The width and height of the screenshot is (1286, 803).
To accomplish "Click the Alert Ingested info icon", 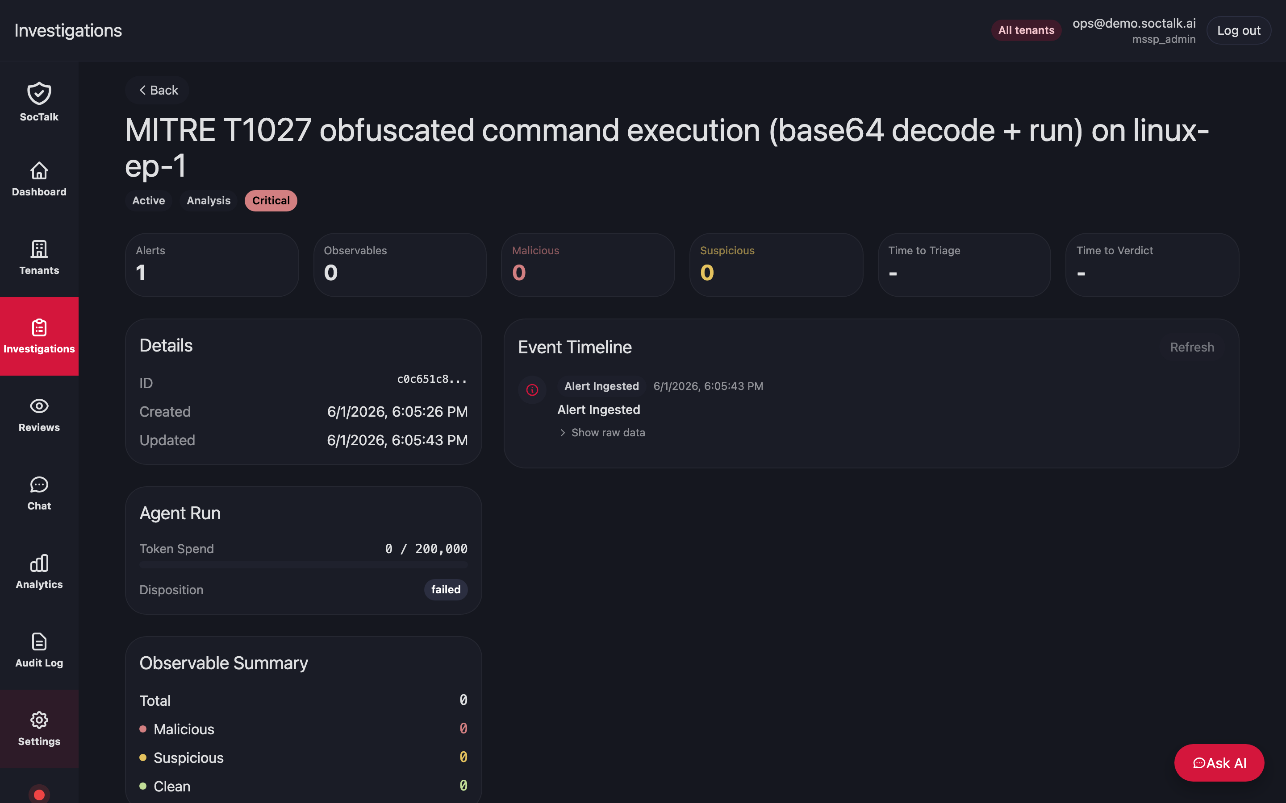I will coord(532,390).
